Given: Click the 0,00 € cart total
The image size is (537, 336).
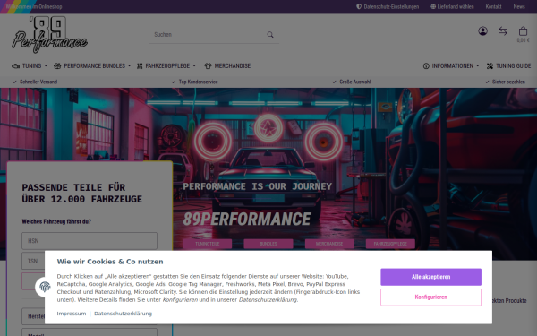Looking at the screenshot, I should pos(523,40).
